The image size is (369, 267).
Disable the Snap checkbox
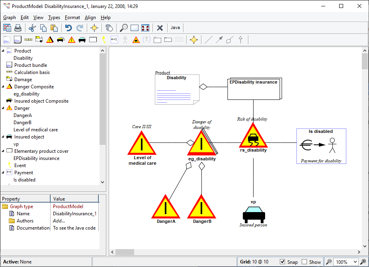click(x=283, y=262)
